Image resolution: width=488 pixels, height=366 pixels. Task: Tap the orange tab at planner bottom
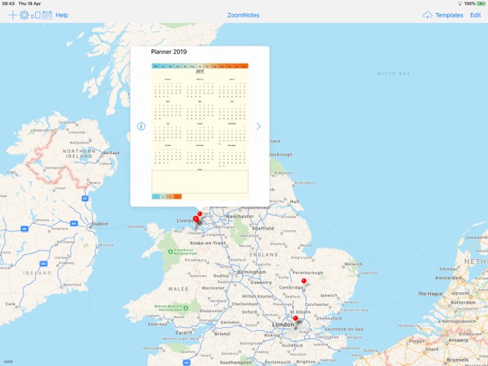coord(178,197)
